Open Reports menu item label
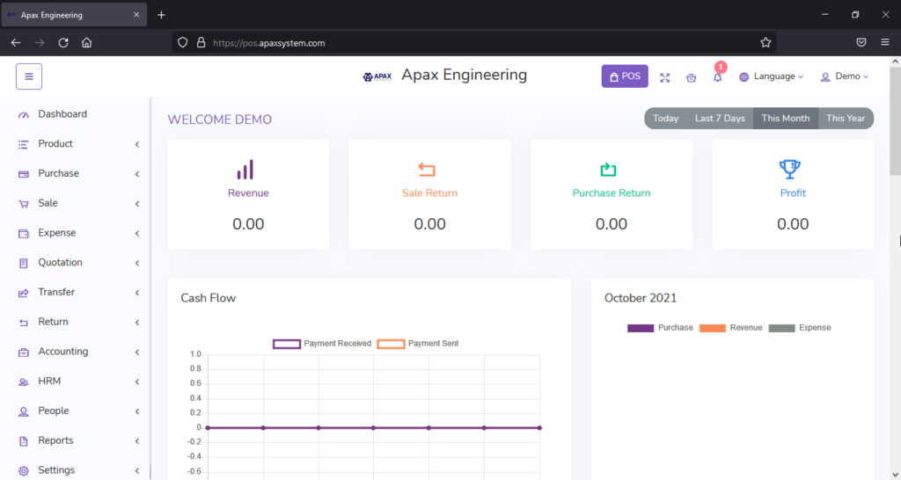This screenshot has width=901, height=480. click(55, 440)
